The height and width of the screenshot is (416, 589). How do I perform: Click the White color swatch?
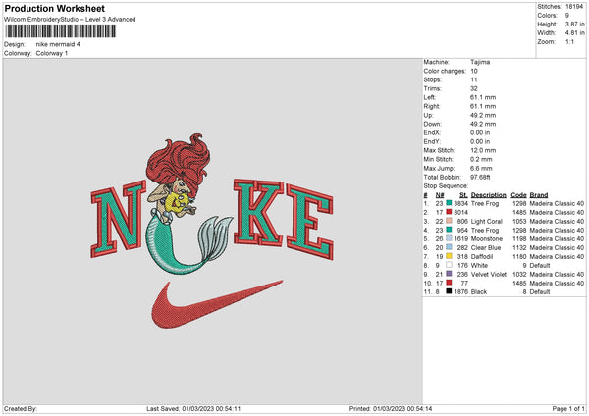[449, 265]
